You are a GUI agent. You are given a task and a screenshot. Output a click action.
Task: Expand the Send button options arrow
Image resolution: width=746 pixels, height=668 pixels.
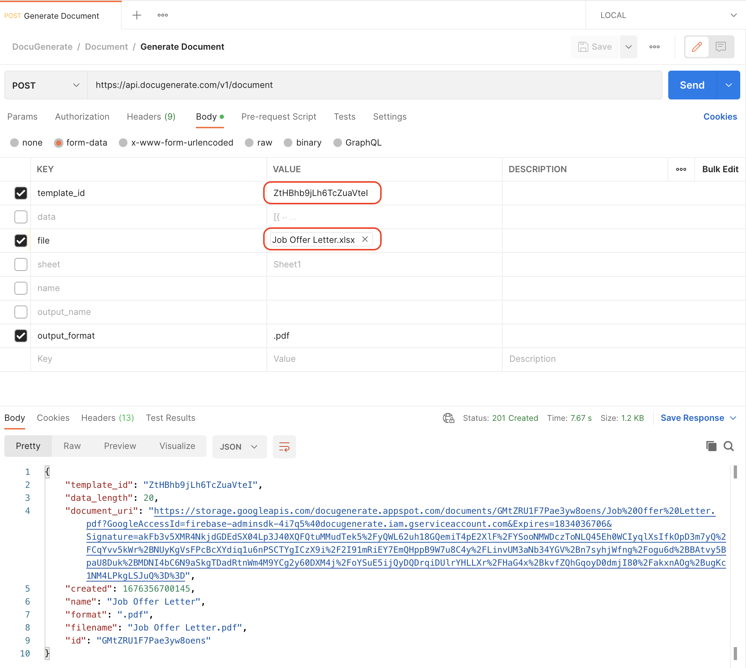click(728, 85)
